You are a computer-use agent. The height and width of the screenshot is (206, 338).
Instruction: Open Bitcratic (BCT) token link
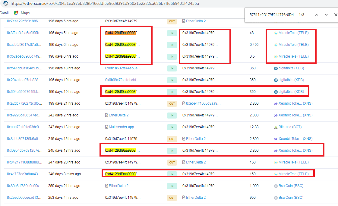290,127
